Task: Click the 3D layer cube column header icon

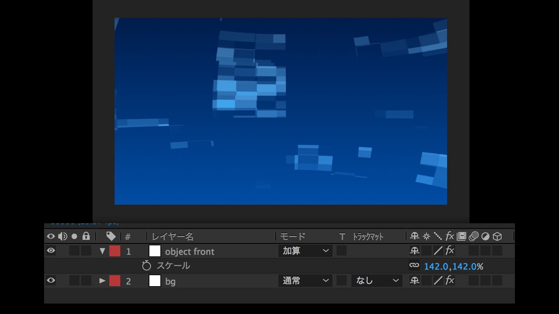Action: [x=497, y=236]
